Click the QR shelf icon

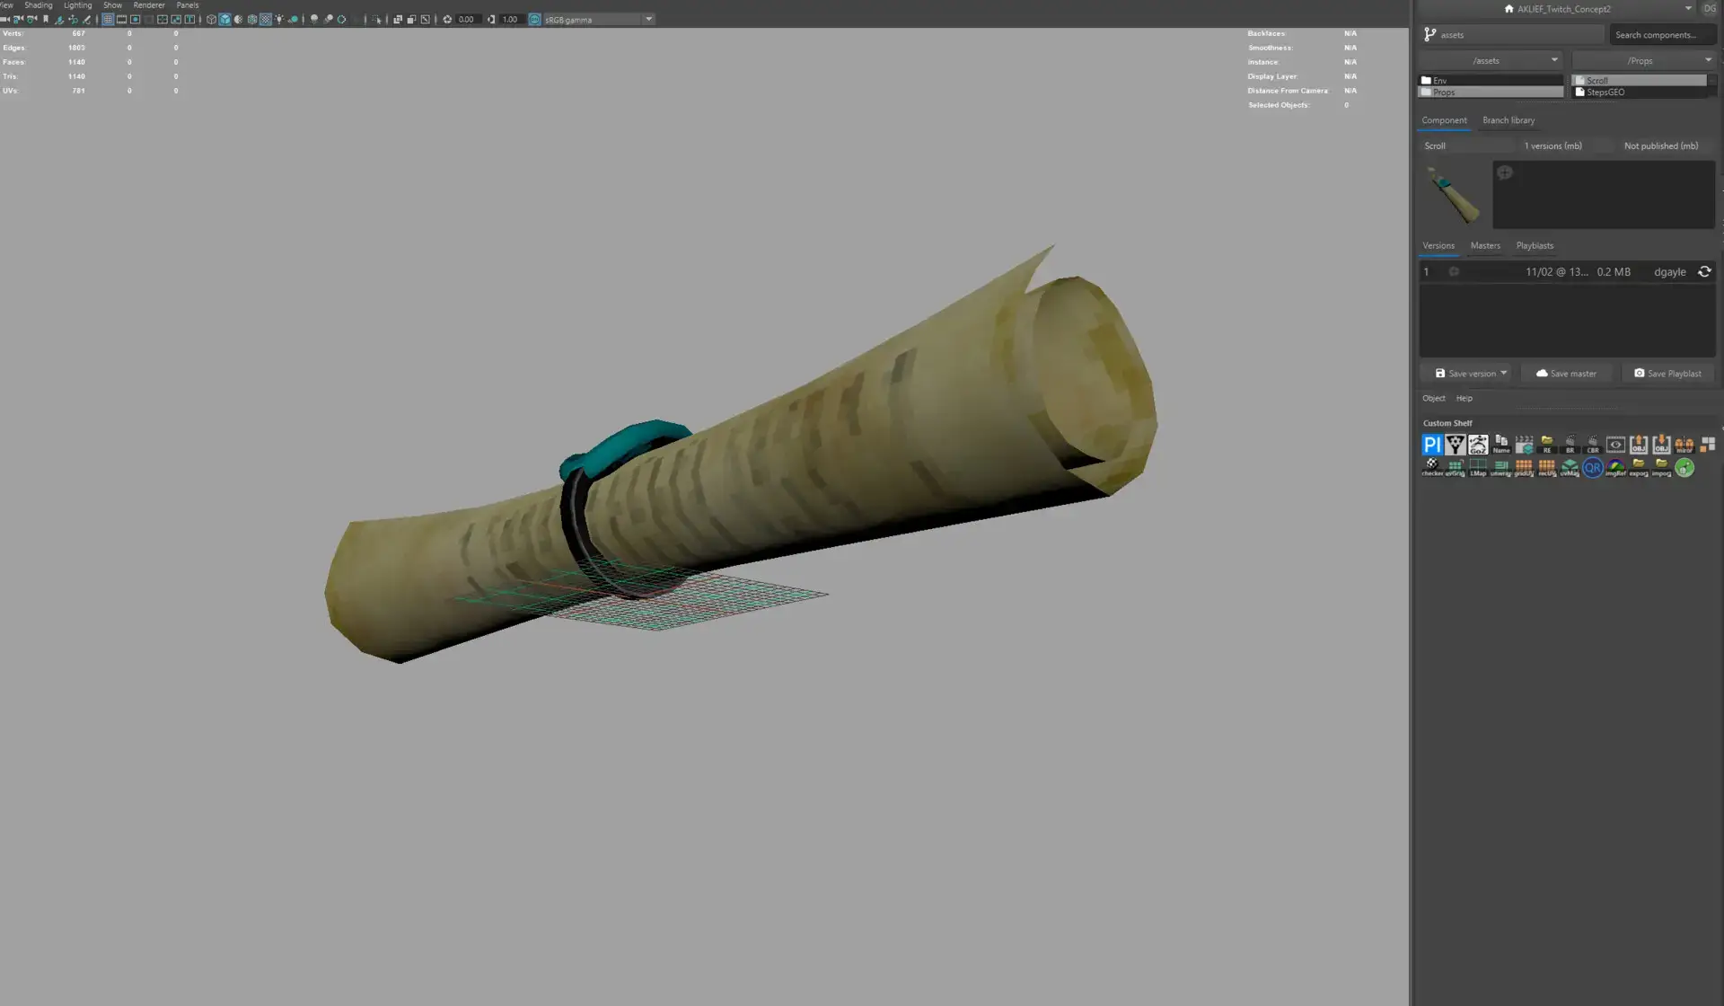pyautogui.click(x=1592, y=467)
